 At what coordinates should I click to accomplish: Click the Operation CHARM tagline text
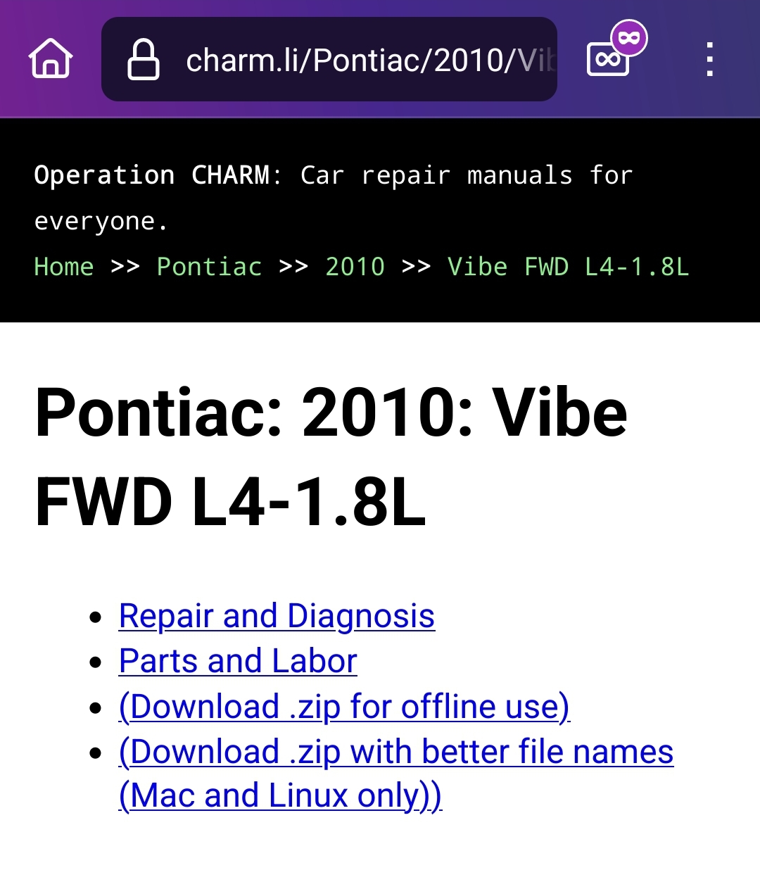(333, 175)
